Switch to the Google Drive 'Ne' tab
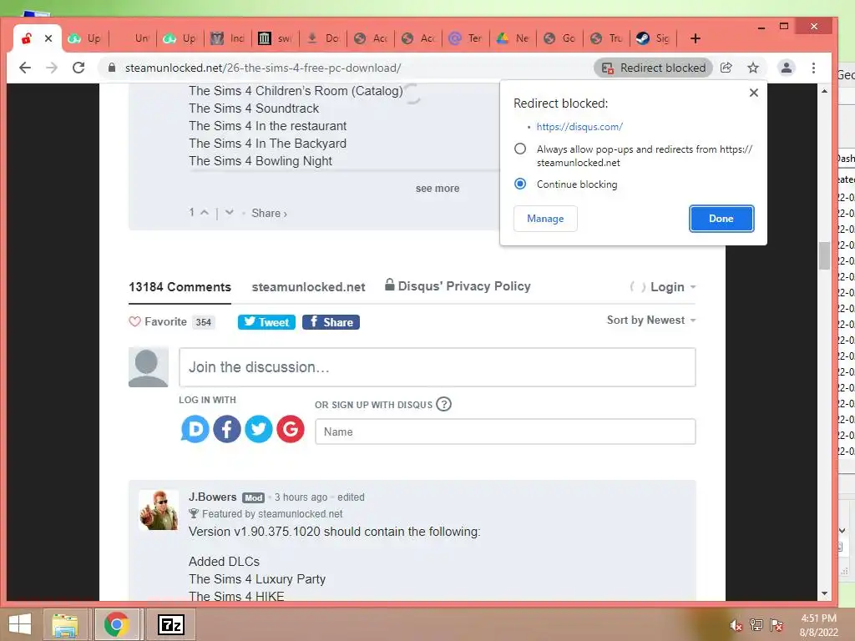Viewport: 855px width, 641px height. (513, 38)
